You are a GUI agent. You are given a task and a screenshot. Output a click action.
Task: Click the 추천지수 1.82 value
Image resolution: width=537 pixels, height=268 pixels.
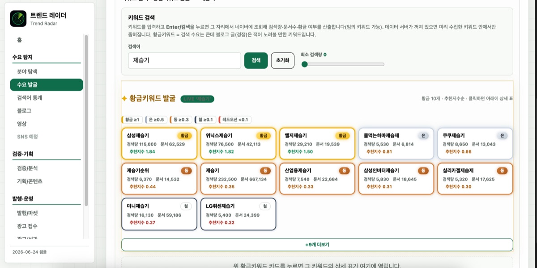click(221, 152)
